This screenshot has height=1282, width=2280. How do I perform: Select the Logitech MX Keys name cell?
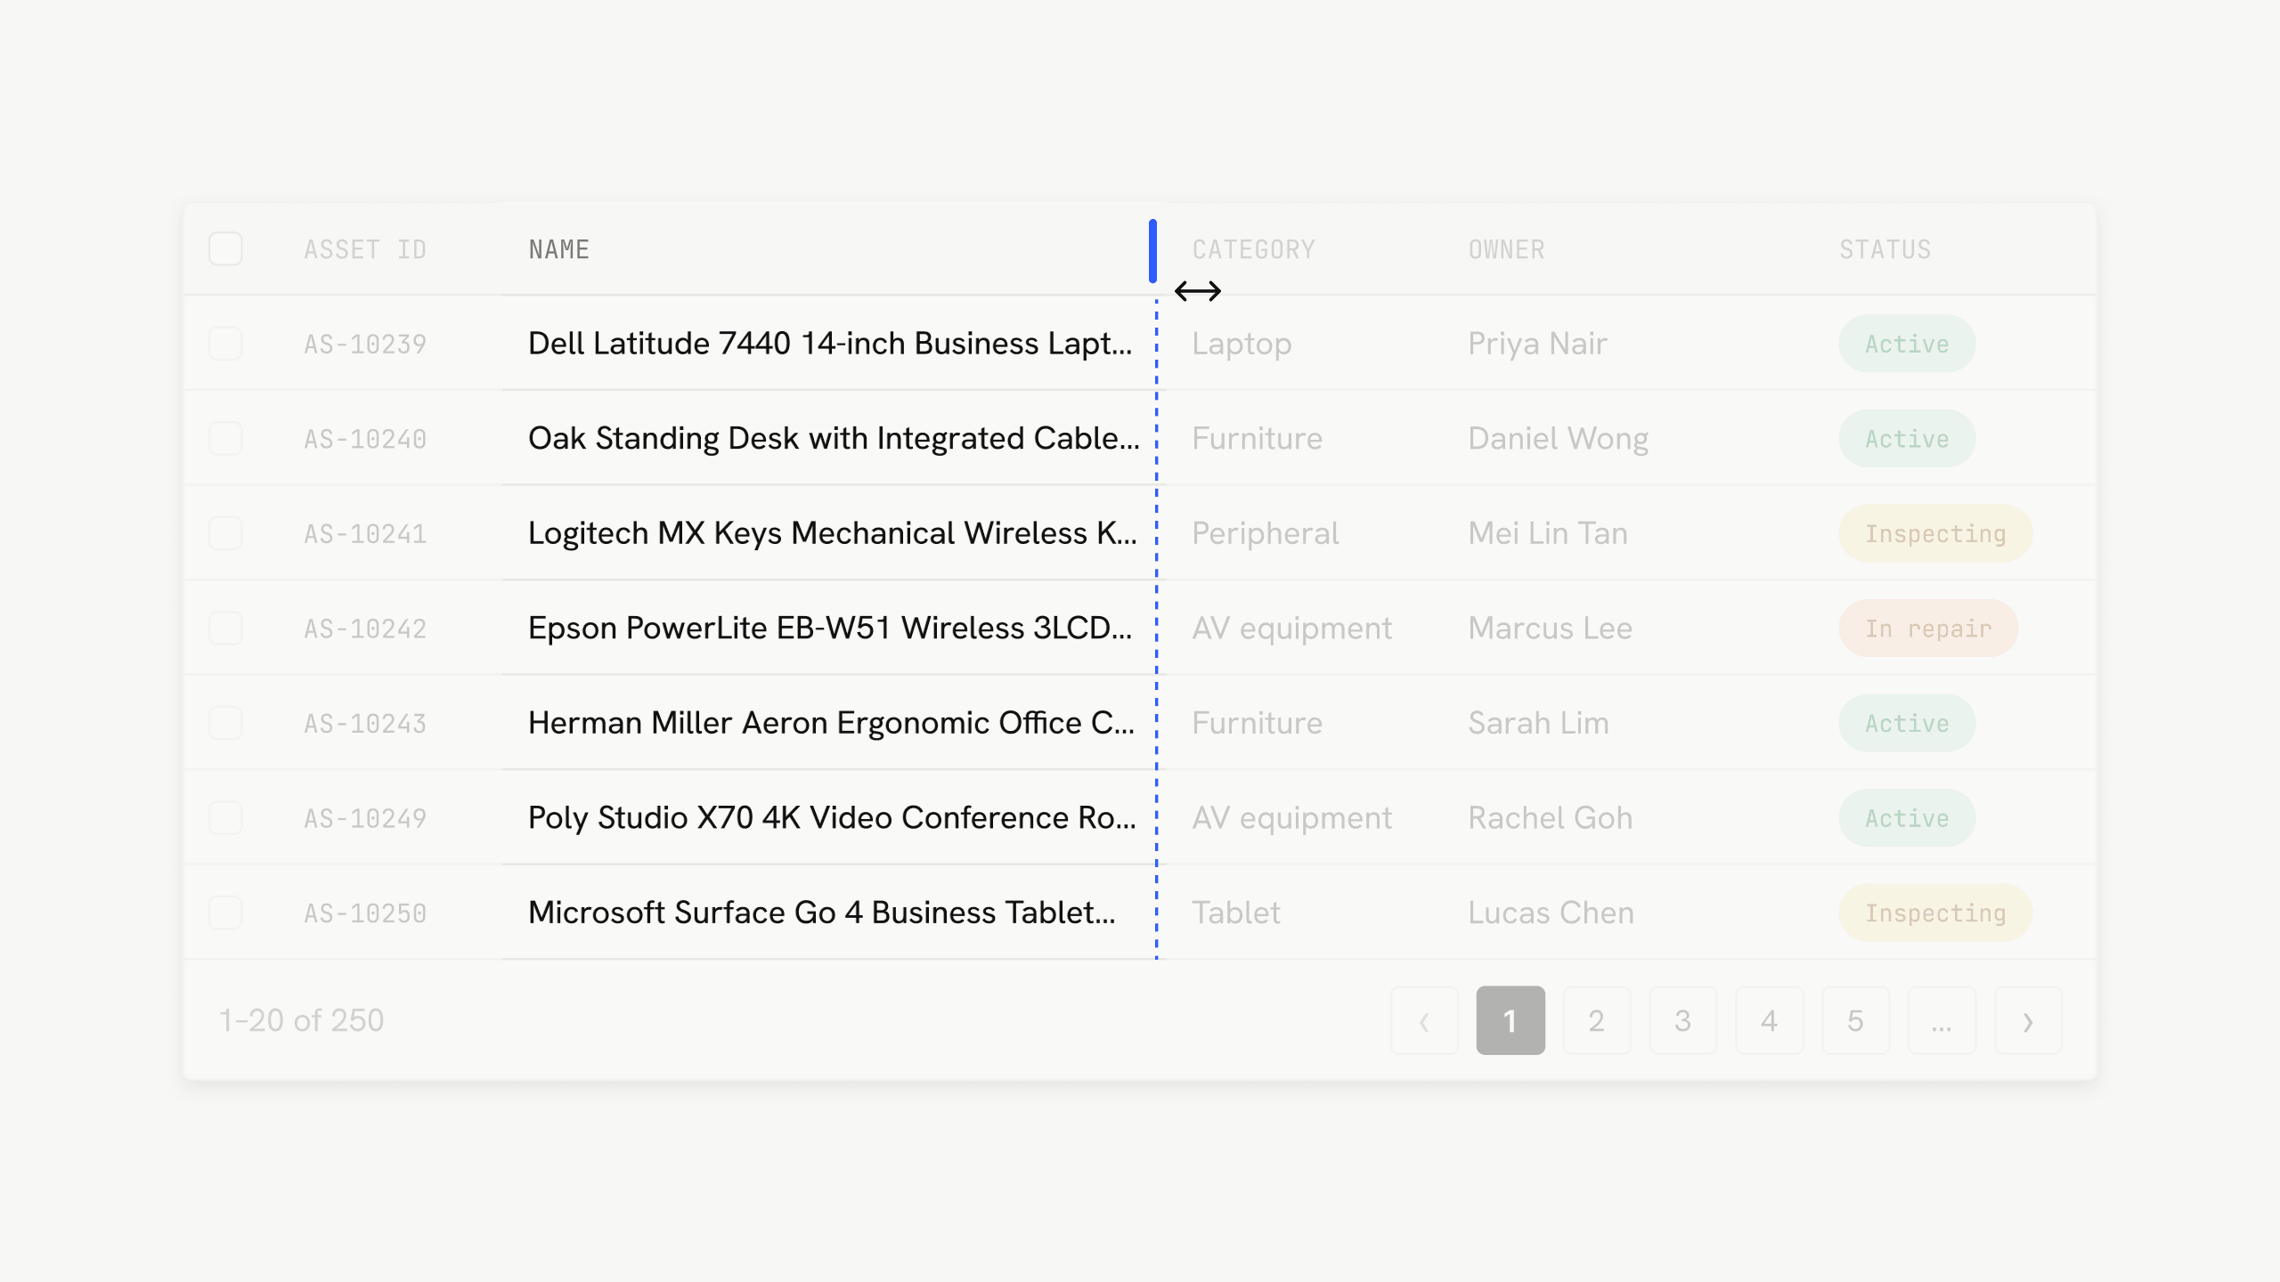tap(833, 533)
